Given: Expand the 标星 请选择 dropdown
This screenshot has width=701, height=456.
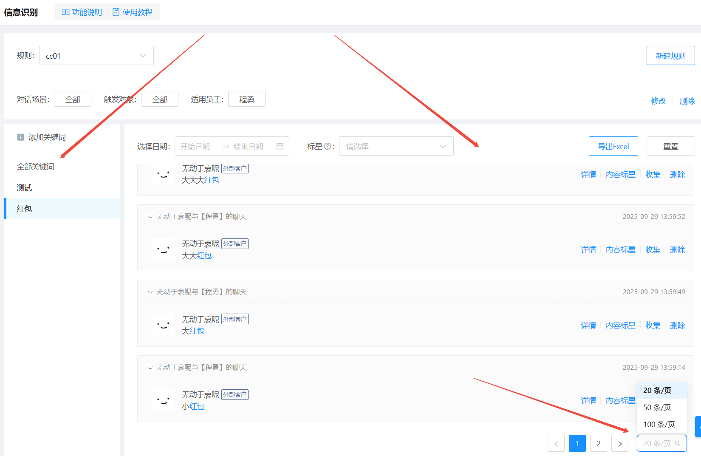Looking at the screenshot, I should (396, 146).
